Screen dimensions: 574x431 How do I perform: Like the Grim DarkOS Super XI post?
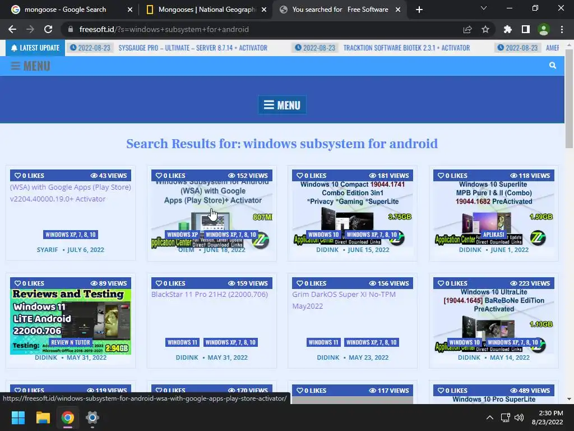(311, 283)
